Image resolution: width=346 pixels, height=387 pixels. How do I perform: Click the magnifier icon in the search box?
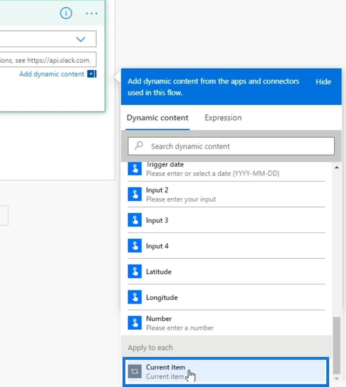pyautogui.click(x=139, y=145)
